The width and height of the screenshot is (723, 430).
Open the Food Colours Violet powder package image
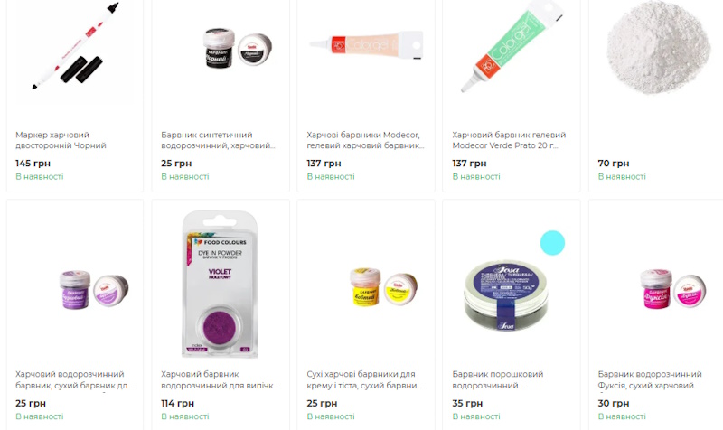pyautogui.click(x=221, y=285)
